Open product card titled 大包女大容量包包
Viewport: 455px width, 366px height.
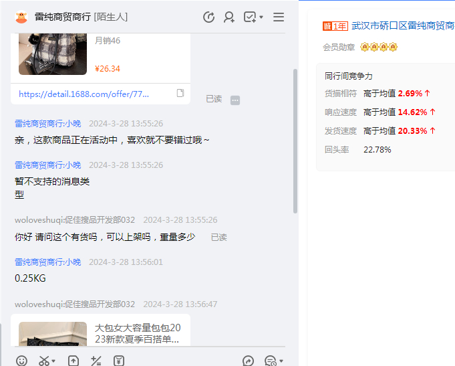[100, 330]
